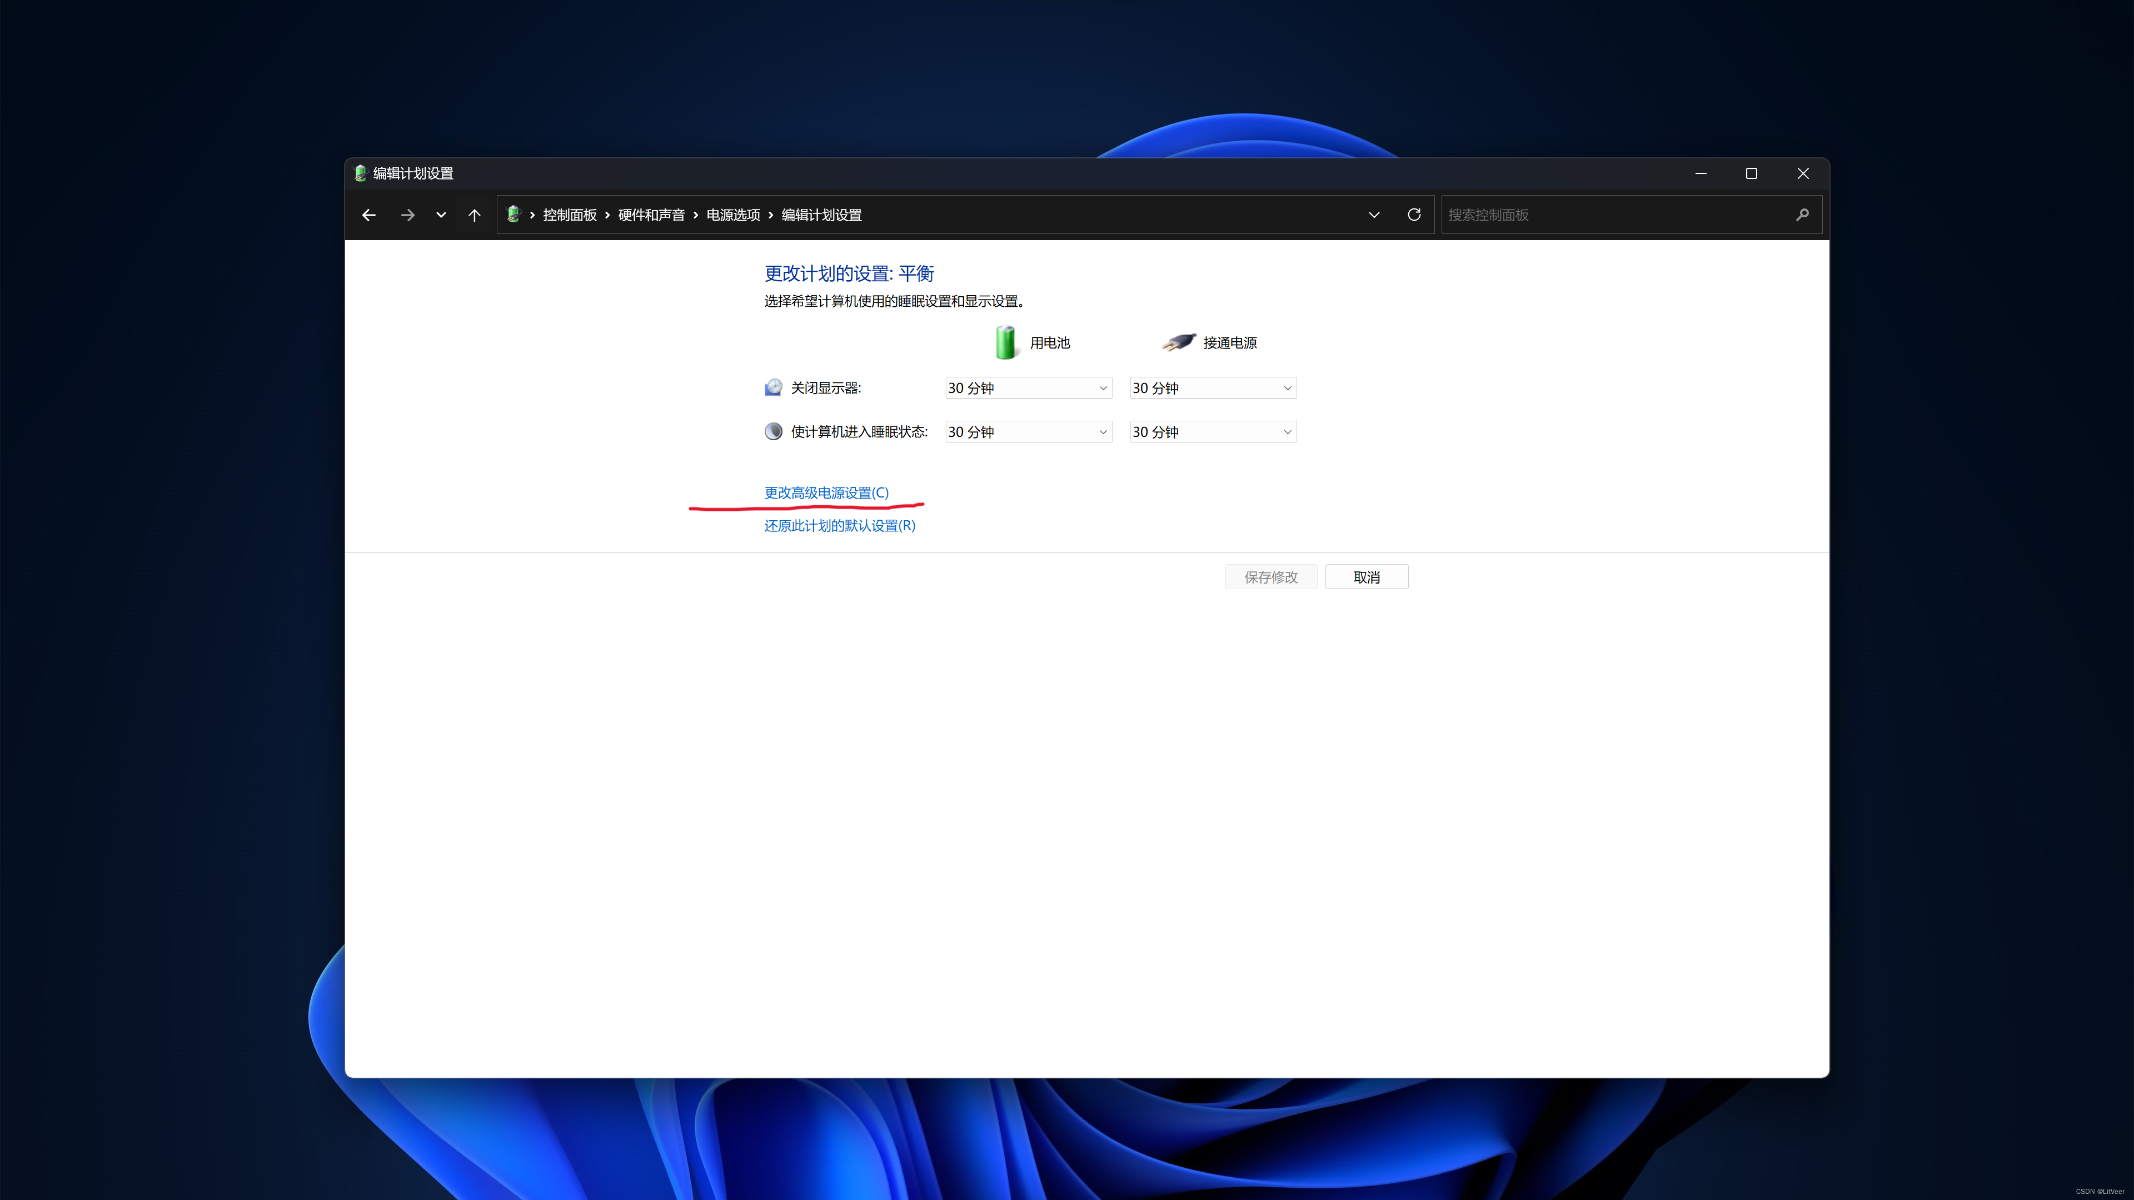Expand address bar history dropdown

1374,215
